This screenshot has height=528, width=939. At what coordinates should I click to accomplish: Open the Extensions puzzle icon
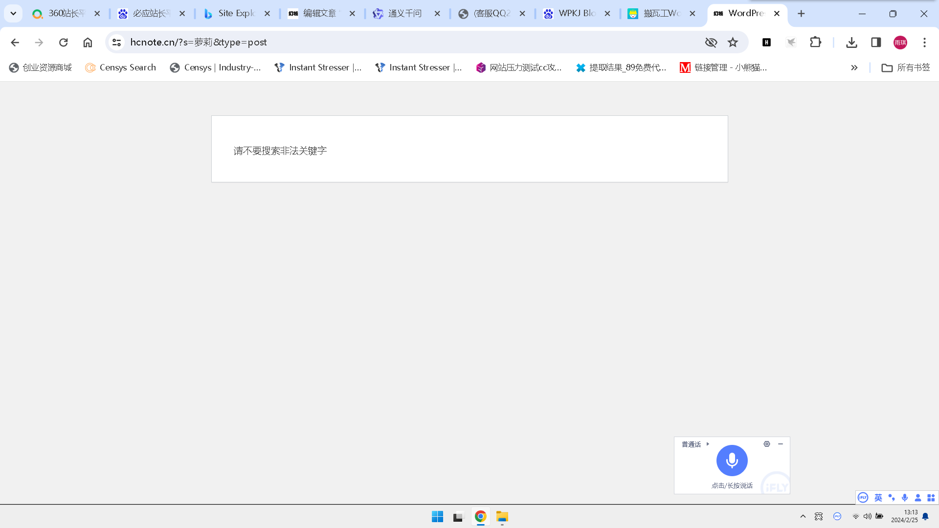[815, 43]
